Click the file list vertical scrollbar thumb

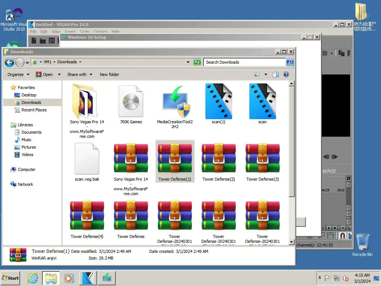tap(292, 142)
